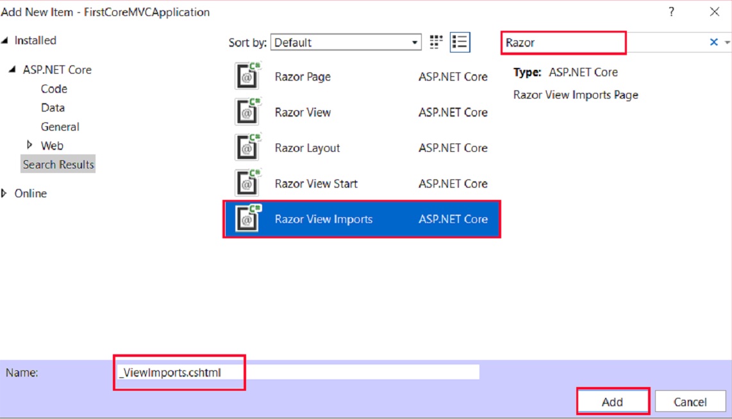The height and width of the screenshot is (419, 732).
Task: Select the 'Razor Page' template name
Action: tap(303, 76)
